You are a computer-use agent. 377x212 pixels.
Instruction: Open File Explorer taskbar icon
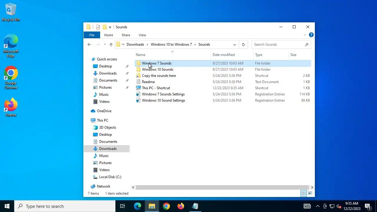pyautogui.click(x=152, y=206)
